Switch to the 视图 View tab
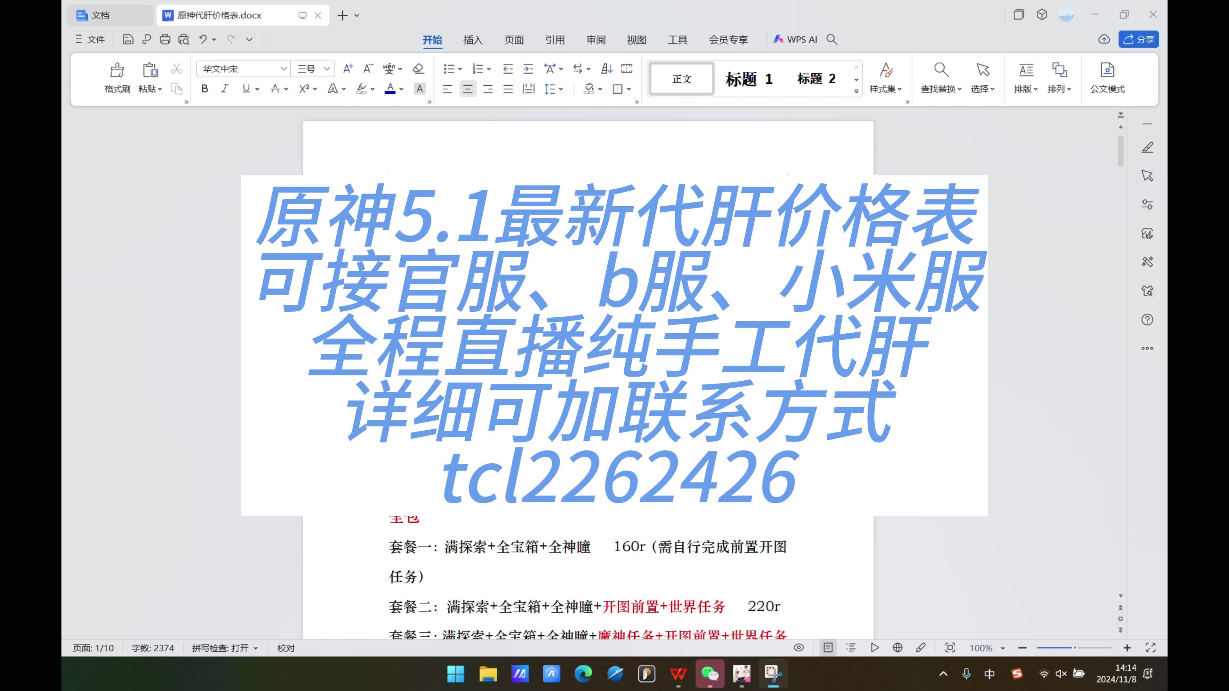 (637, 40)
